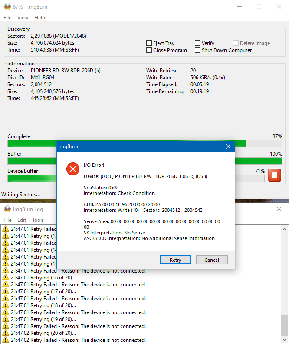The width and height of the screenshot is (289, 344).
Task: Click the red error icon in I/O Error dialog
Action: pos(73,169)
